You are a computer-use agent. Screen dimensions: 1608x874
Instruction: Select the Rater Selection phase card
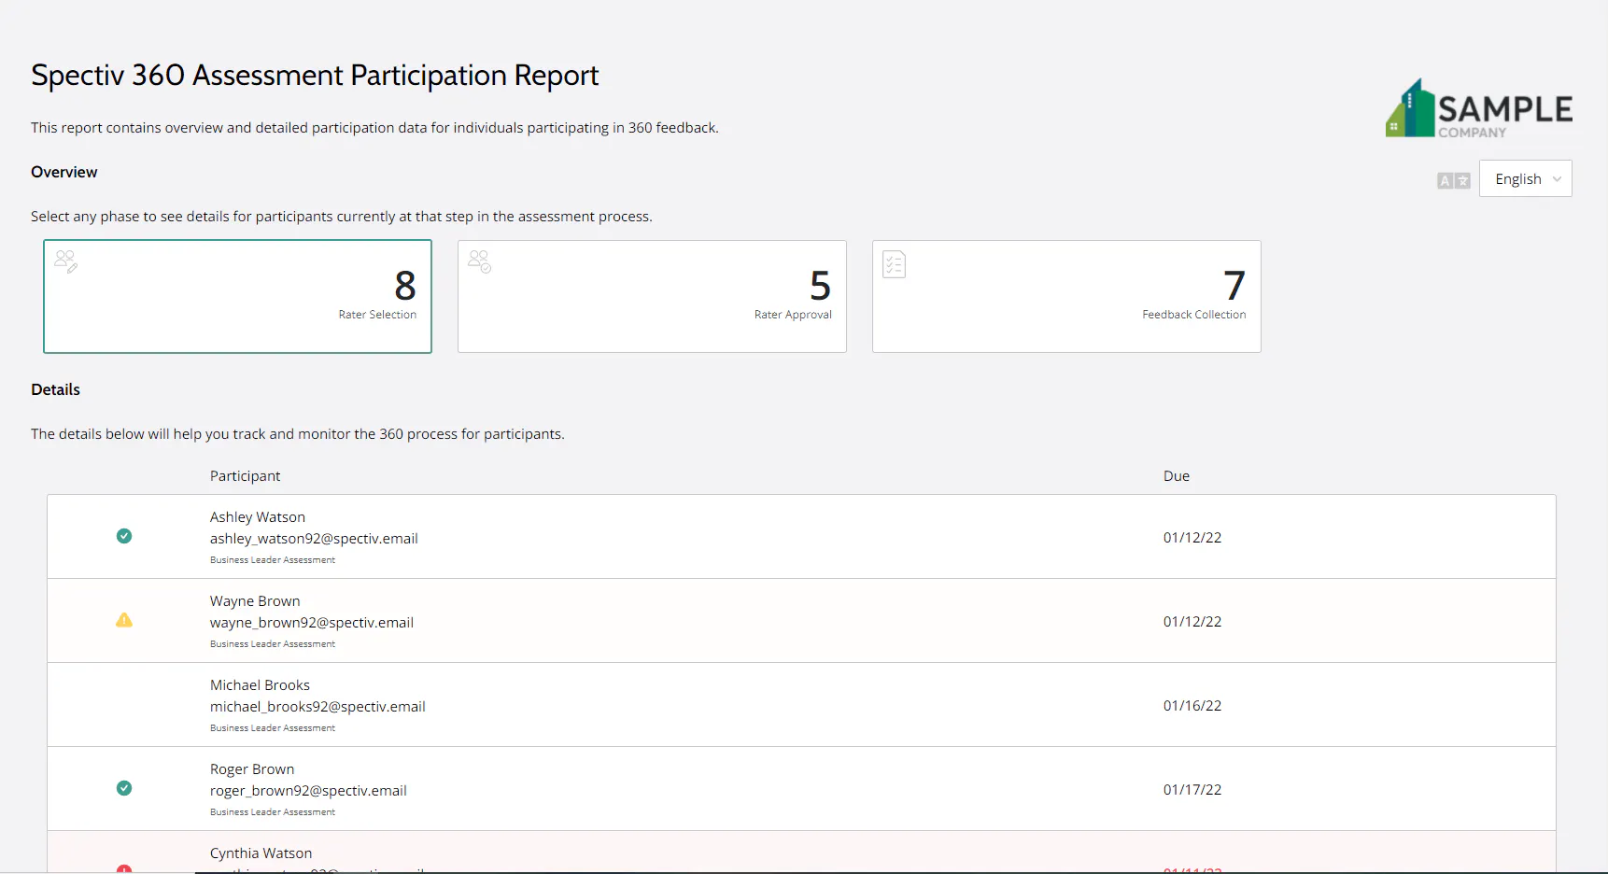coord(237,296)
